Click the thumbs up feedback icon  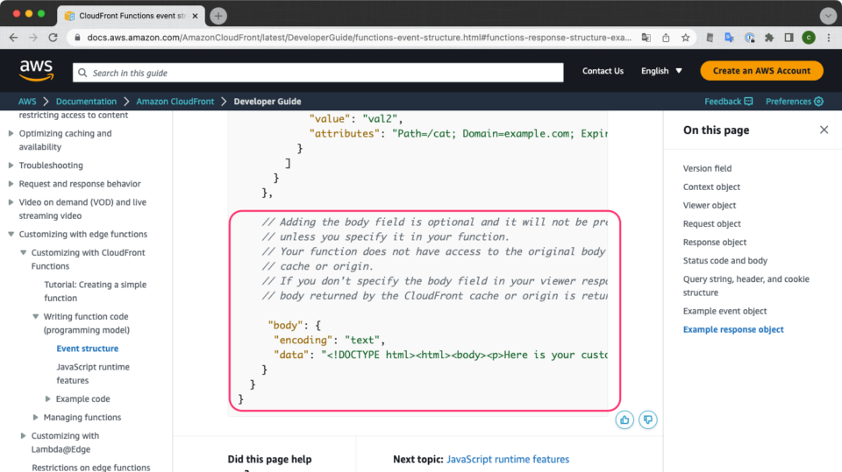click(624, 420)
